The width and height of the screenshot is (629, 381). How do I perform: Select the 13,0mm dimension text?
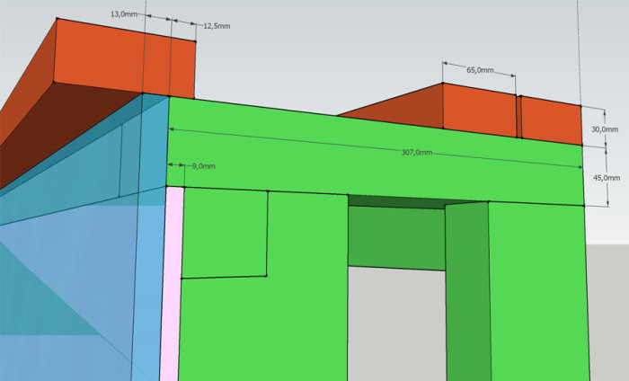click(x=124, y=14)
